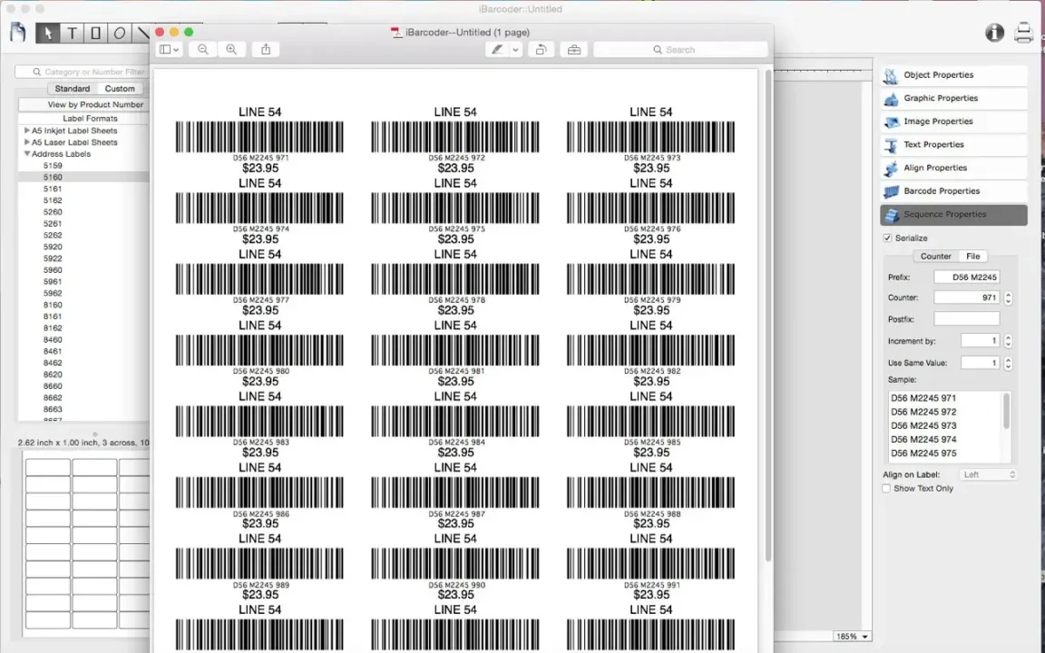
Task: Switch to the File tab
Action: point(973,256)
